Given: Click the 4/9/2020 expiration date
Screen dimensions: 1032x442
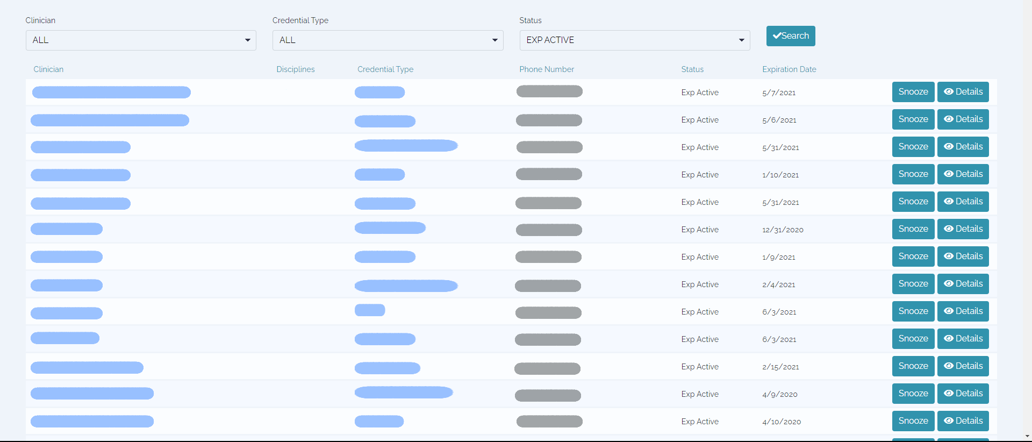Looking at the screenshot, I should tap(780, 394).
